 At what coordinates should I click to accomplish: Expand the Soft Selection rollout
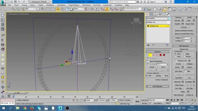[157, 86]
